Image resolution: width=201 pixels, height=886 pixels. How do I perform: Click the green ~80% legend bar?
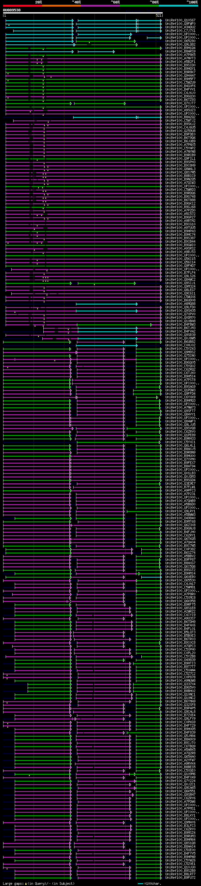(139, 6)
